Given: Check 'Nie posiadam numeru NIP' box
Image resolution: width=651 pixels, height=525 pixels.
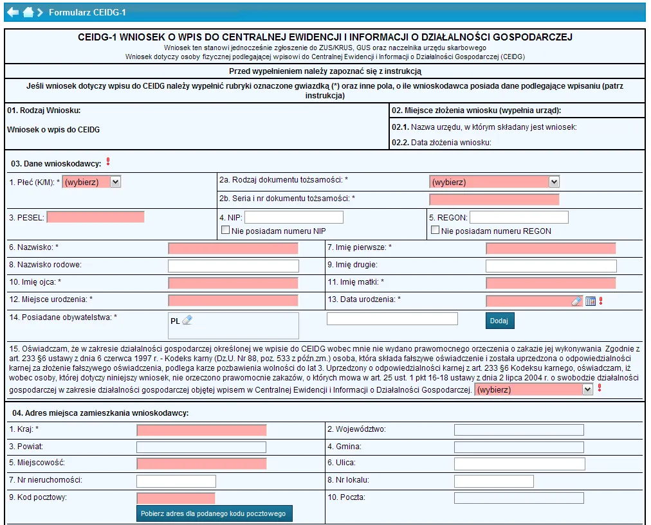Looking at the screenshot, I should [225, 231].
